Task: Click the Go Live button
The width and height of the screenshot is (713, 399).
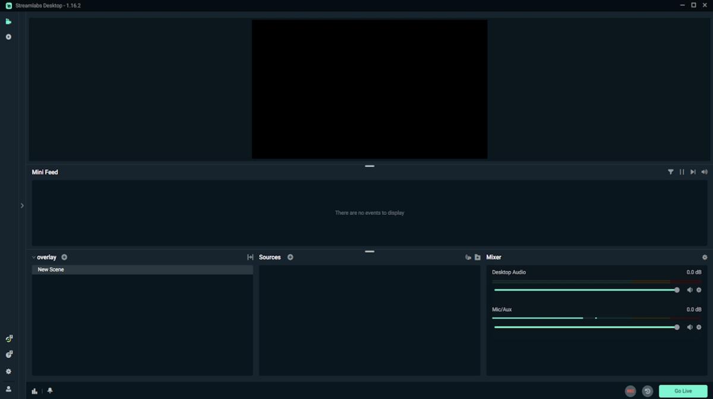Action: coord(683,391)
